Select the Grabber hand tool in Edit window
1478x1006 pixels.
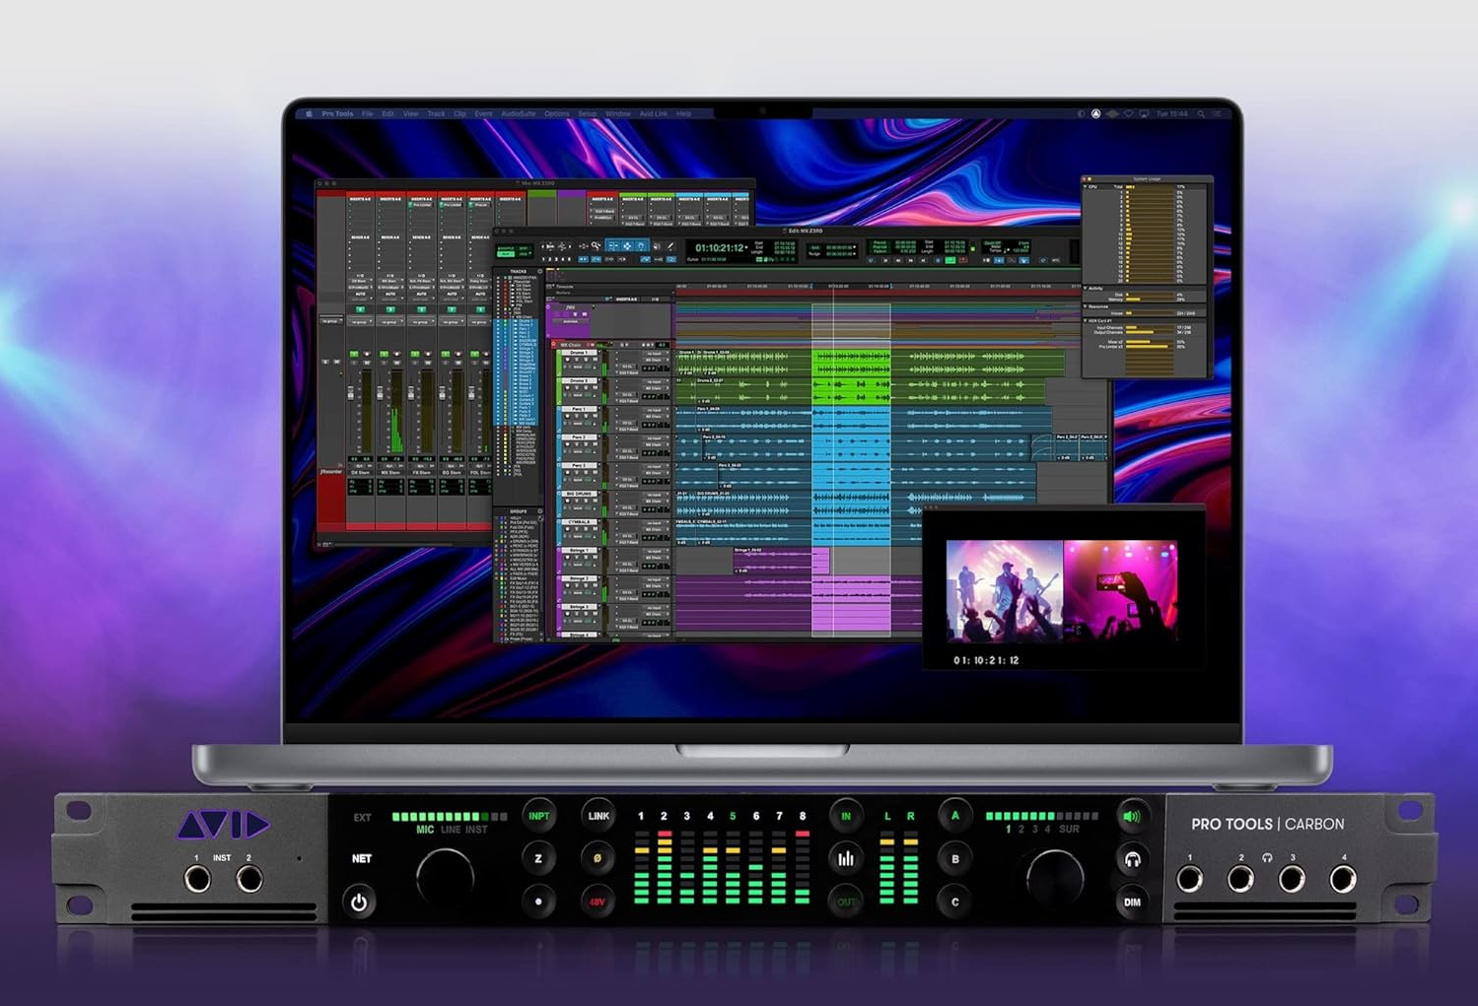coord(641,246)
